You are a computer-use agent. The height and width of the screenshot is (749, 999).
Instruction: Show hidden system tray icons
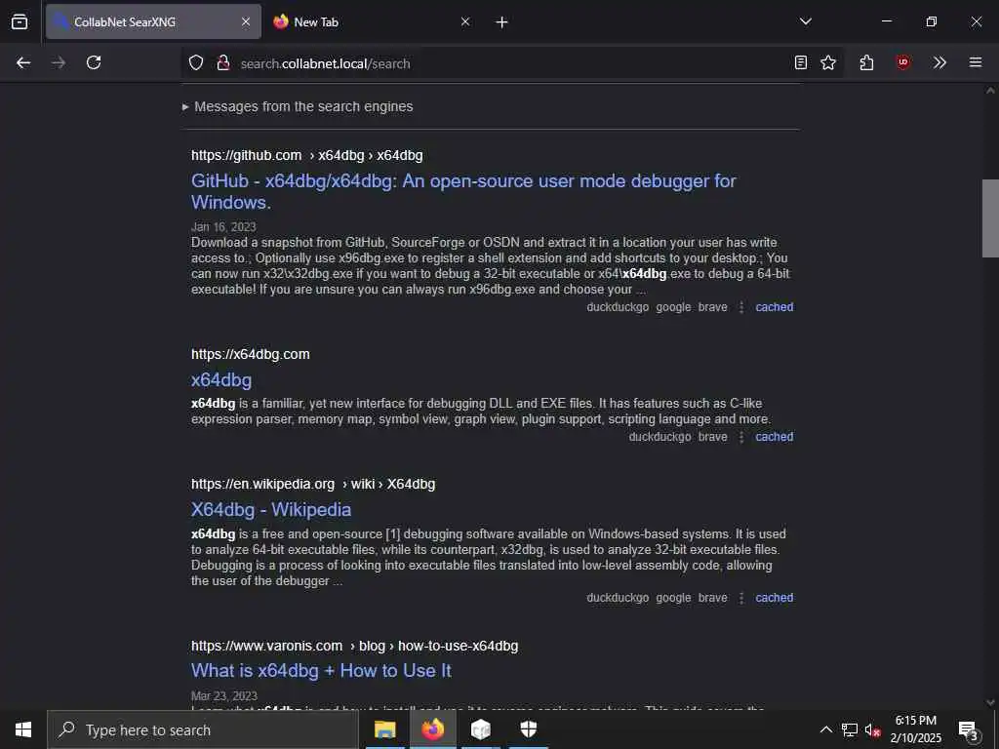[825, 729]
